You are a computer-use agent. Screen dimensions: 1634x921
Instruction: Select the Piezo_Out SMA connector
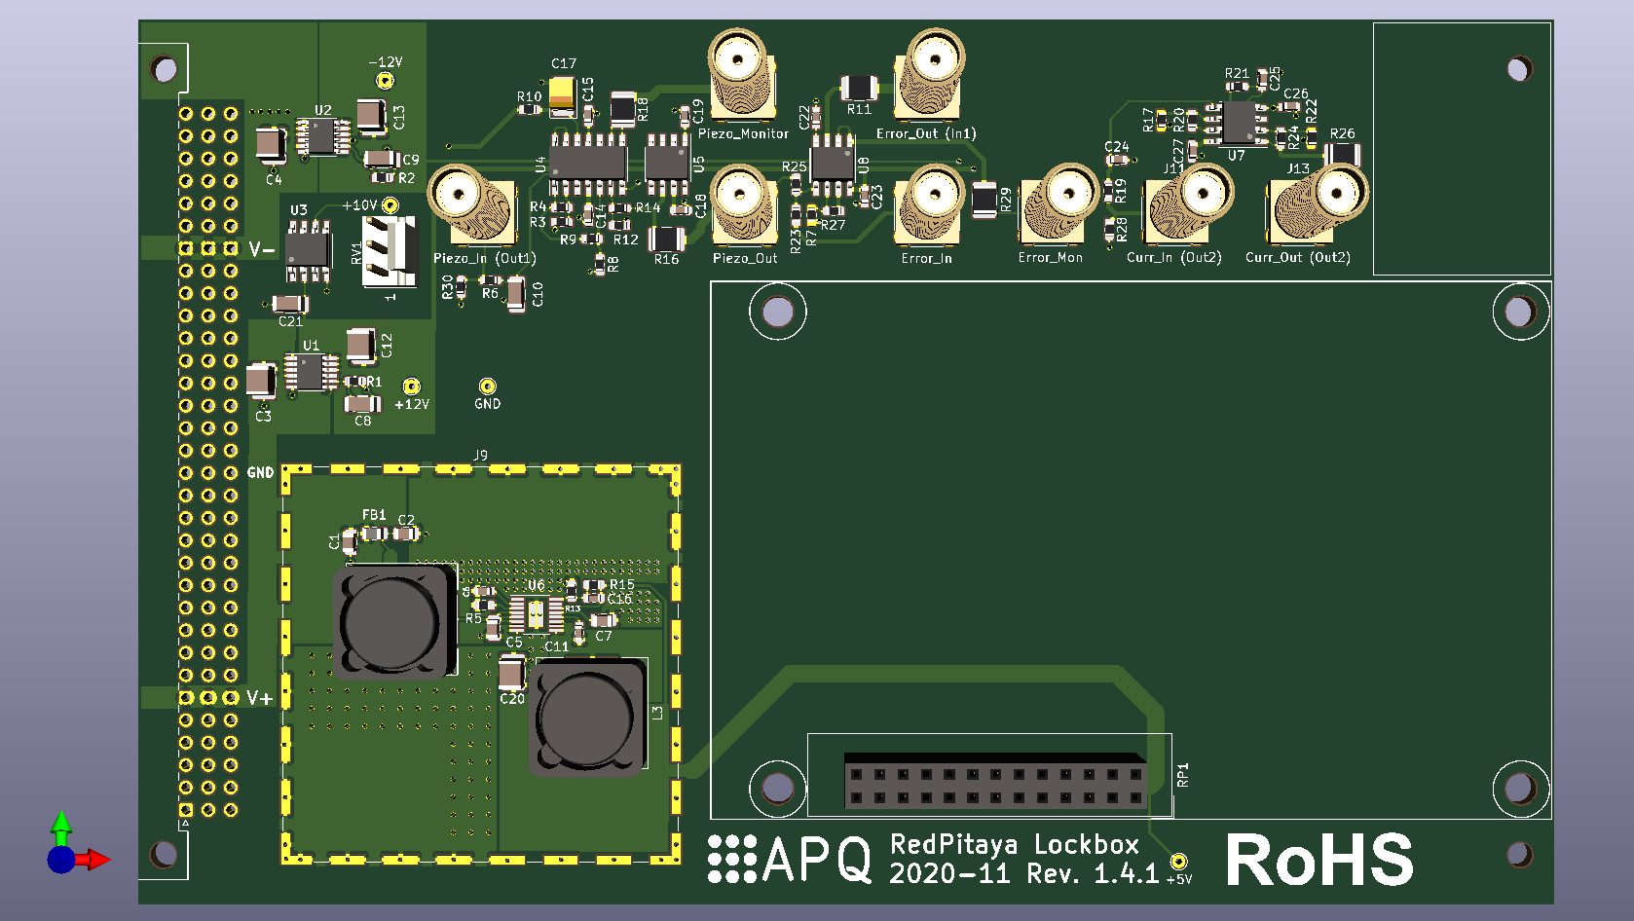click(x=744, y=203)
